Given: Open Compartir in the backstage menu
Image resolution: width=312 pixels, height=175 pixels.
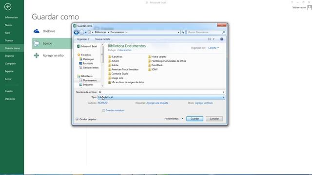Looking at the screenshot, I should pos(10,64).
